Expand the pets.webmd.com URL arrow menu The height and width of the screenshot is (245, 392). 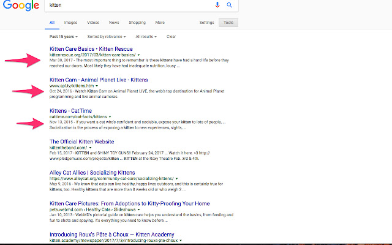coord(139,209)
